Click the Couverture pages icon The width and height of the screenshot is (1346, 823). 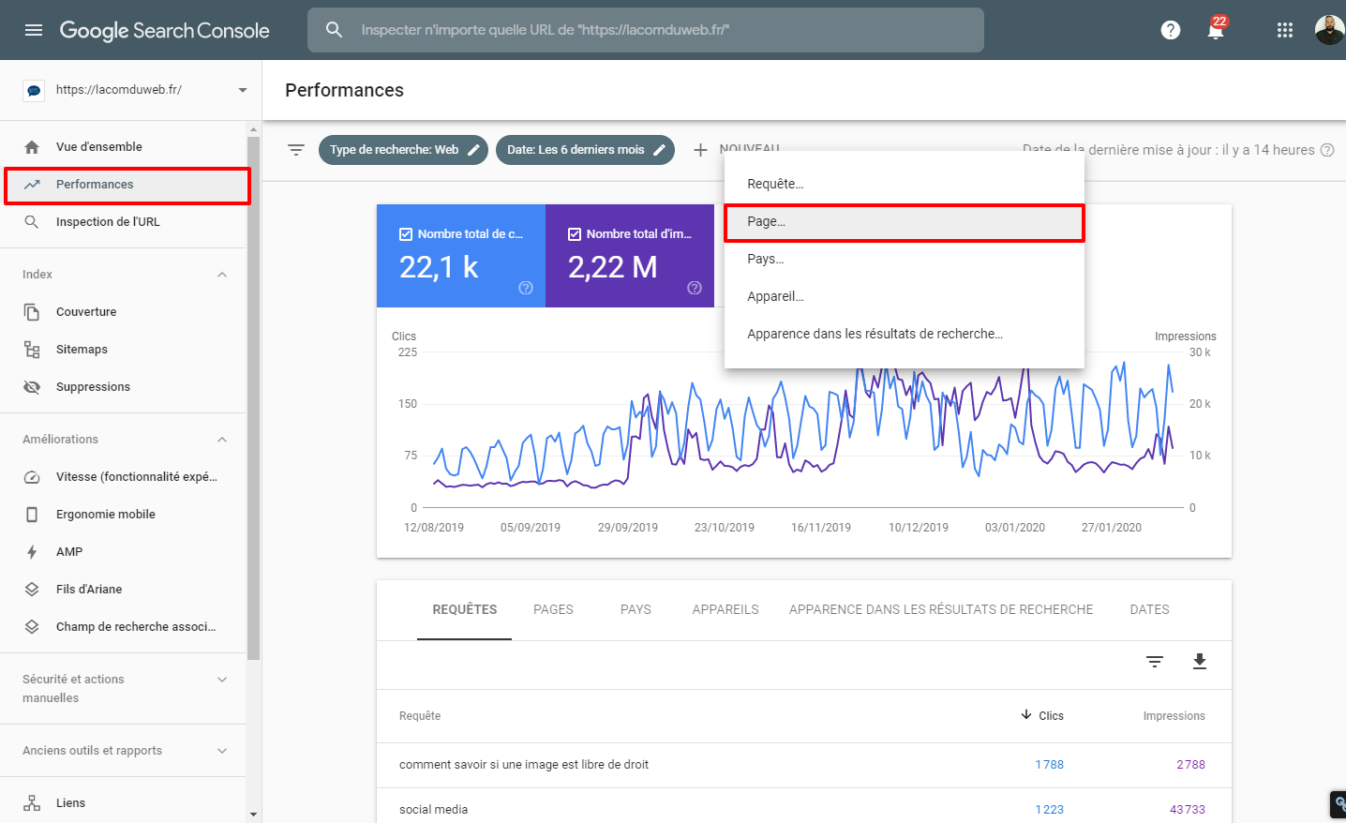point(32,312)
